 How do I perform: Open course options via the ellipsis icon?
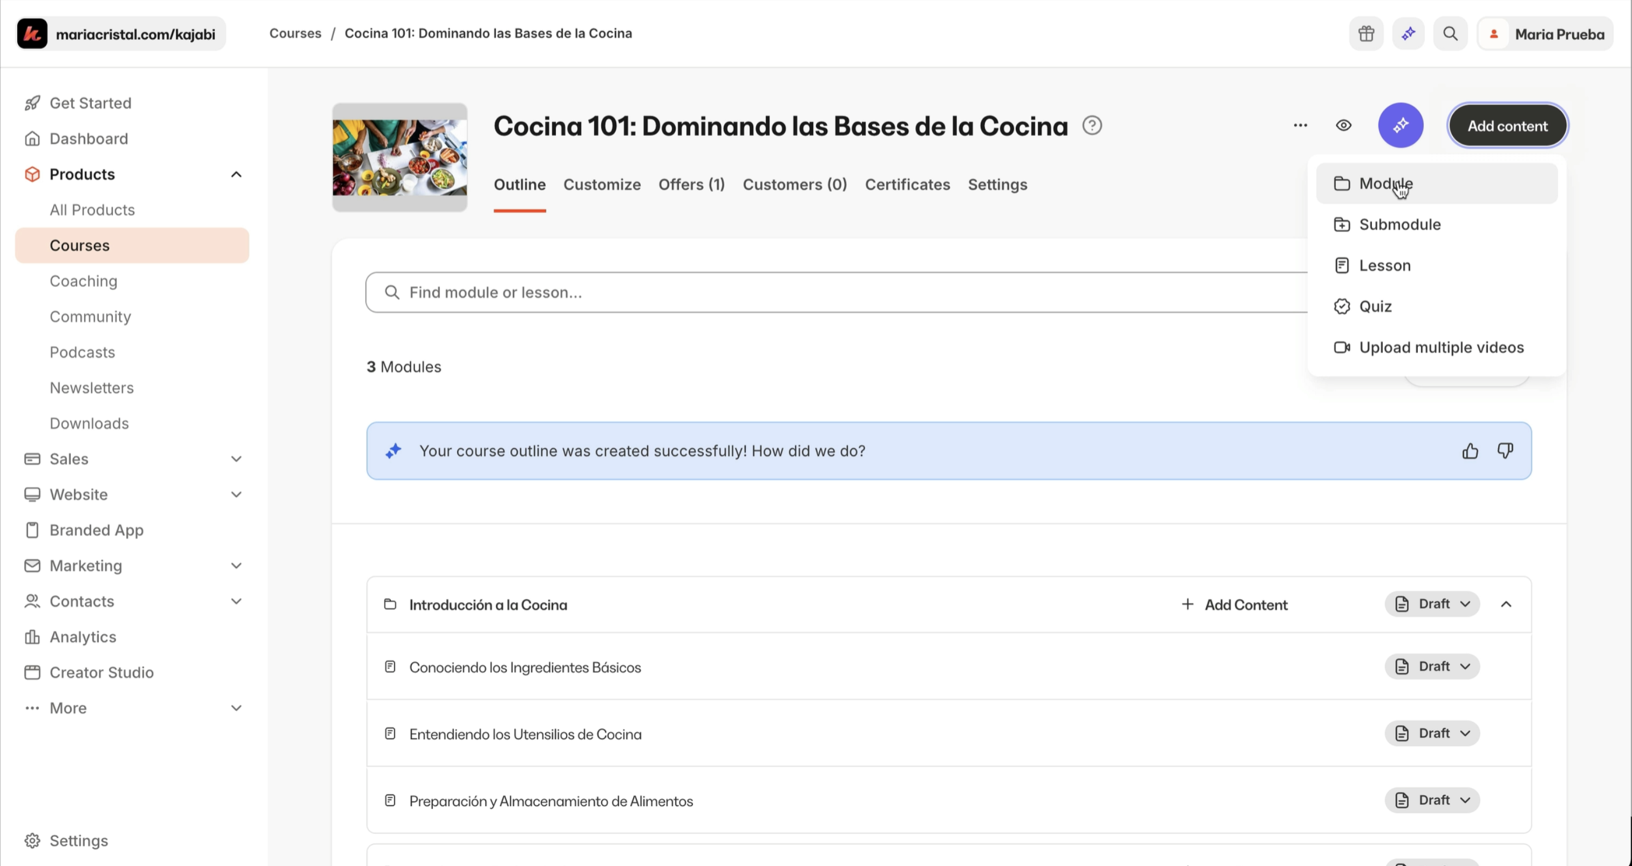tap(1300, 125)
